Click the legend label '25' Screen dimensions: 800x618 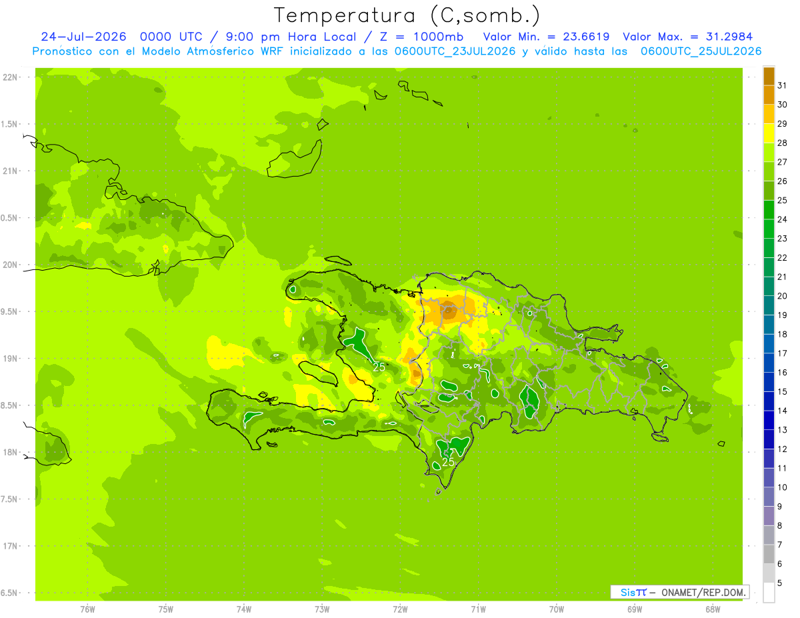[x=783, y=200]
